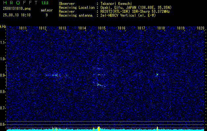Click the 0.6 kHz frequency label
The width and height of the screenshot is (207, 131).
click(3, 124)
